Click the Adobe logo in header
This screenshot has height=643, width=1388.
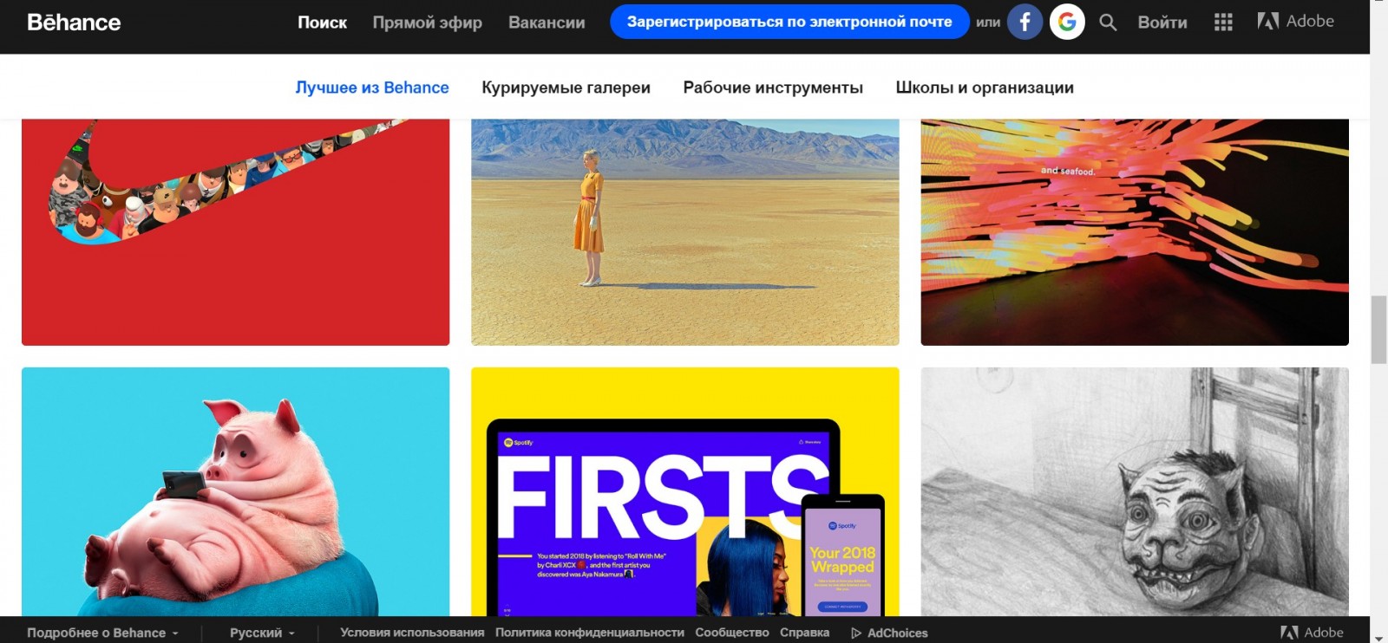(x=1295, y=22)
